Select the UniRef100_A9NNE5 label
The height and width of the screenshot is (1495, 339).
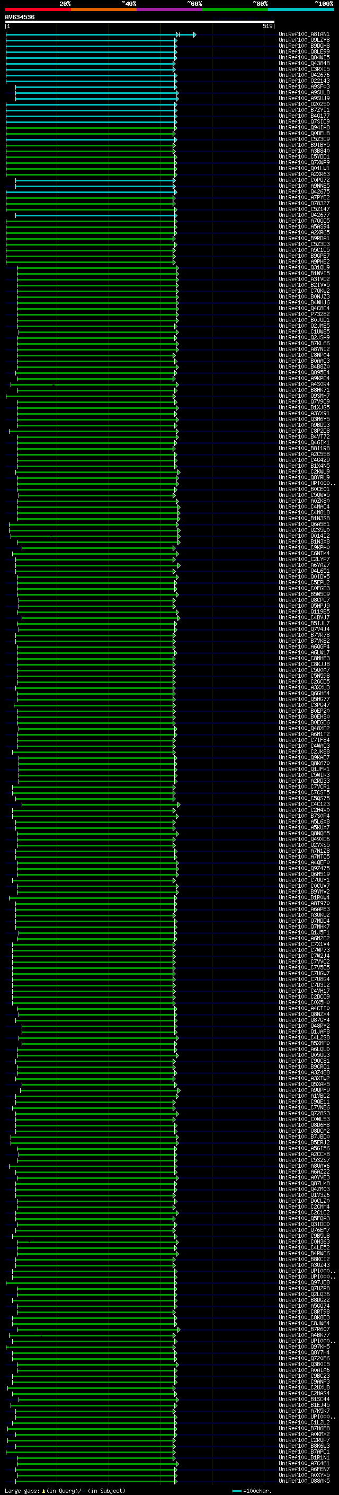(x=304, y=186)
